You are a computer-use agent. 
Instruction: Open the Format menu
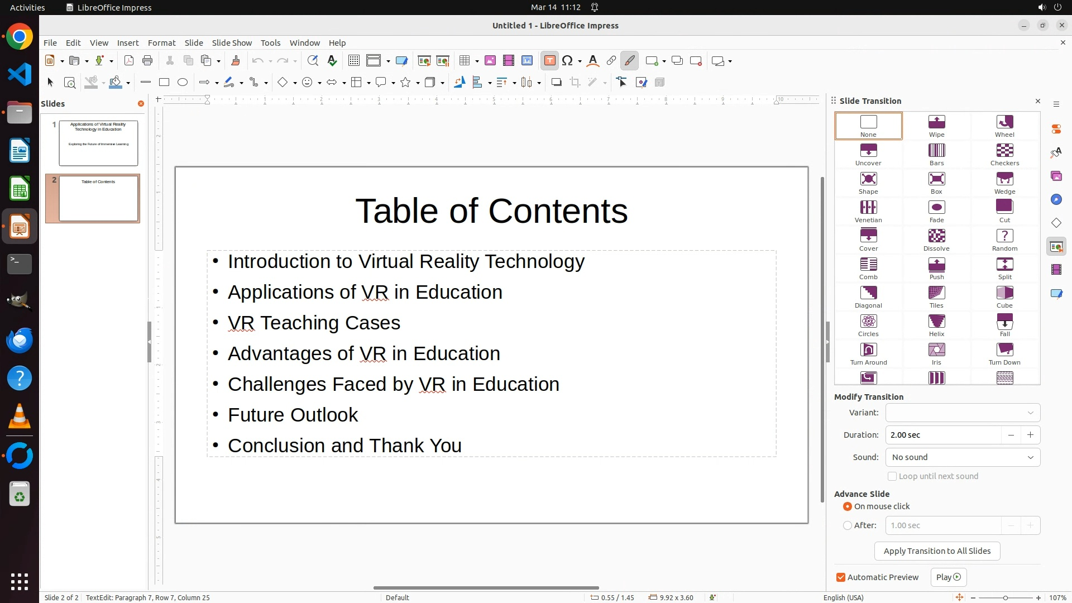(x=161, y=43)
